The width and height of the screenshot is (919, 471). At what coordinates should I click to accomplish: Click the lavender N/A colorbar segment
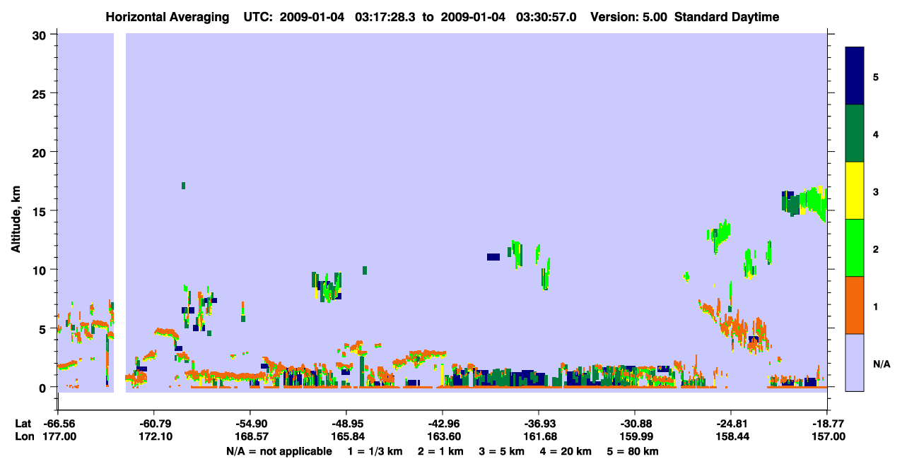tap(855, 362)
